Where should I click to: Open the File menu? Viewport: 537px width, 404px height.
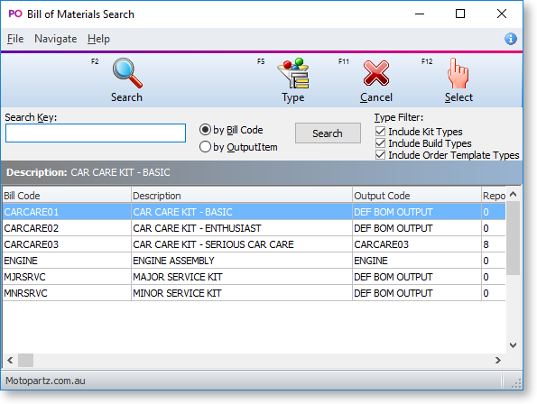click(15, 39)
